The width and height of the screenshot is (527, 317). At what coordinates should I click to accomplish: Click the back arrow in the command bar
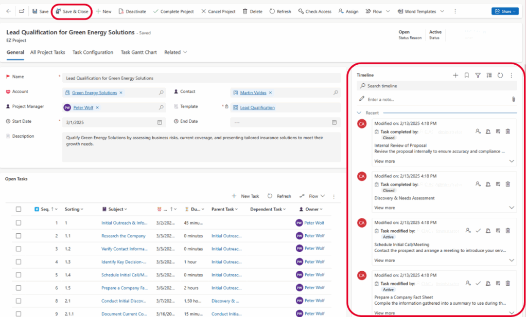tap(8, 11)
